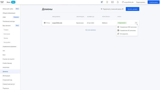Click the DNS records document icon
Image resolution: width=160 pixels, height=90 pixels.
(118, 27)
